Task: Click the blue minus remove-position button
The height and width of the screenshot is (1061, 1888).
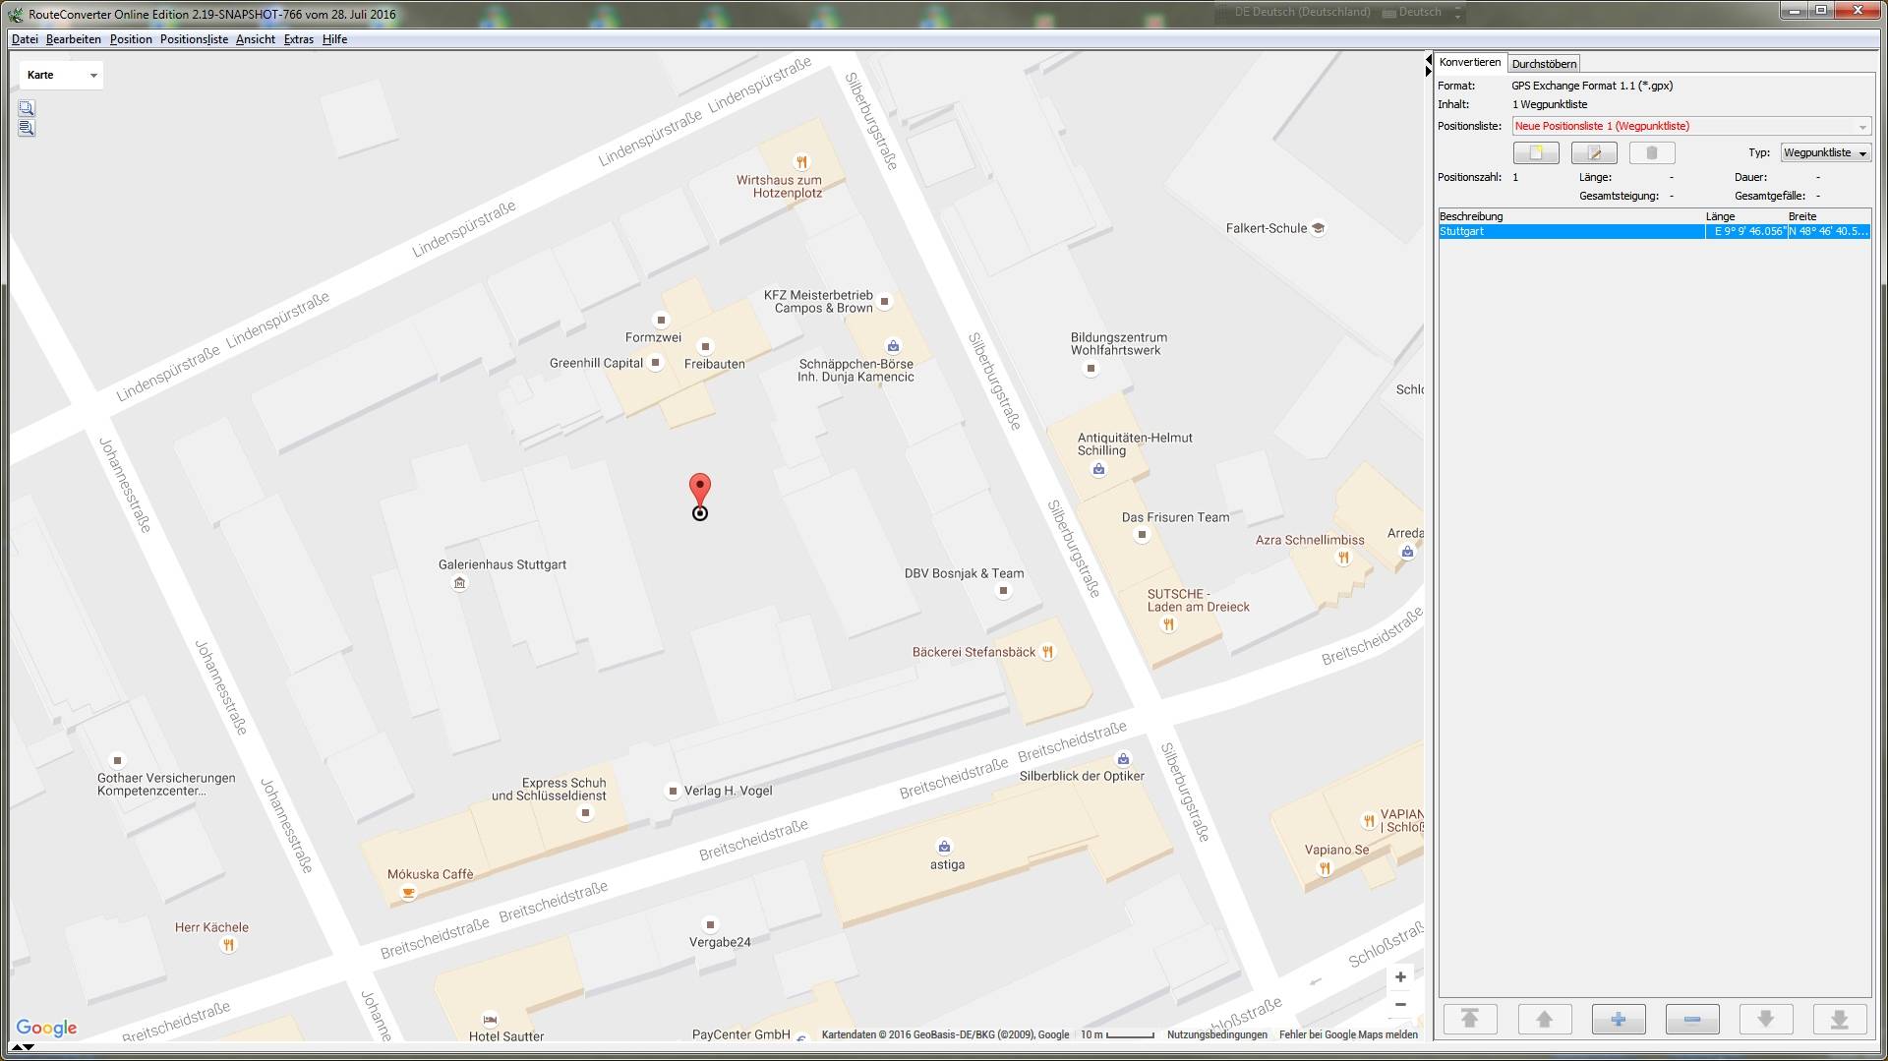Action: 1691,1019
